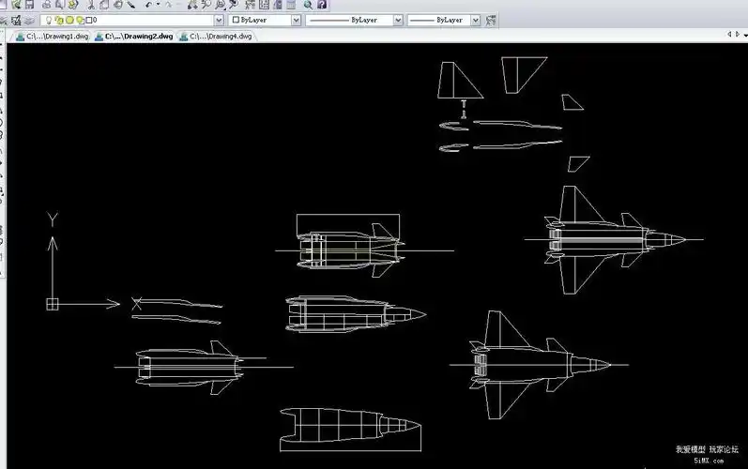The image size is (748, 469).
Task: Toggle layer 0 lock icon
Action: [x=79, y=20]
